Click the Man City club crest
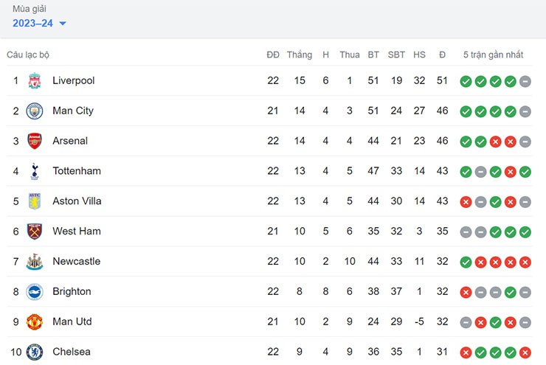 [35, 111]
